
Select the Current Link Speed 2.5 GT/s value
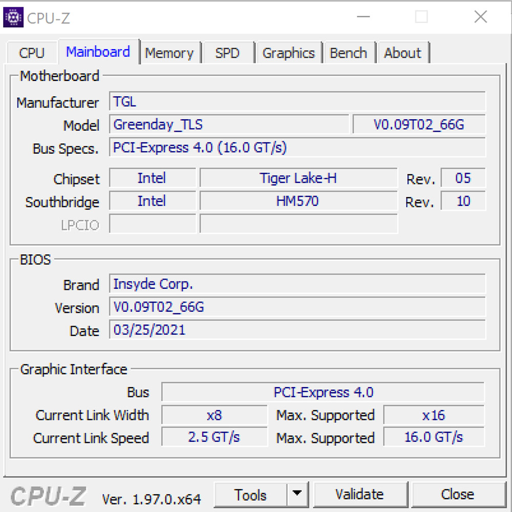(214, 437)
